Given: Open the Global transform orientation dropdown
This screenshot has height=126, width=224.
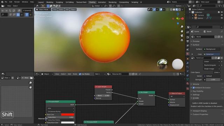Looking at the screenshot, I should pyautogui.click(x=97, y=6).
